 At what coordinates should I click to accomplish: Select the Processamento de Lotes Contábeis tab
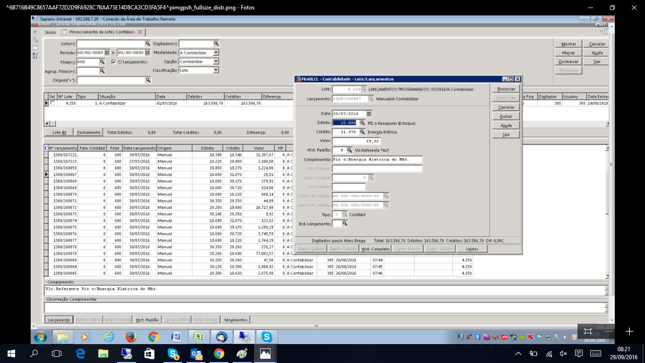click(x=102, y=32)
